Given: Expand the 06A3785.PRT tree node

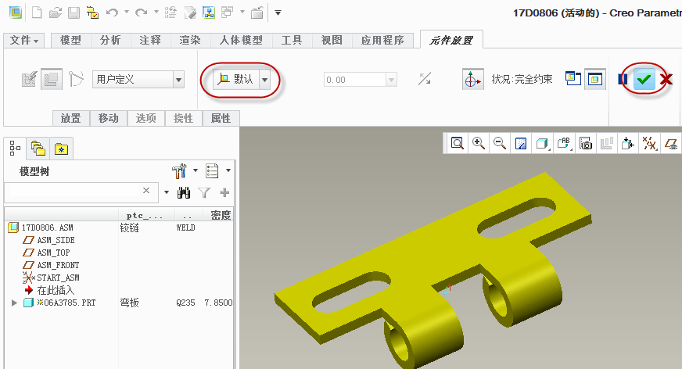Looking at the screenshot, I should (14, 303).
